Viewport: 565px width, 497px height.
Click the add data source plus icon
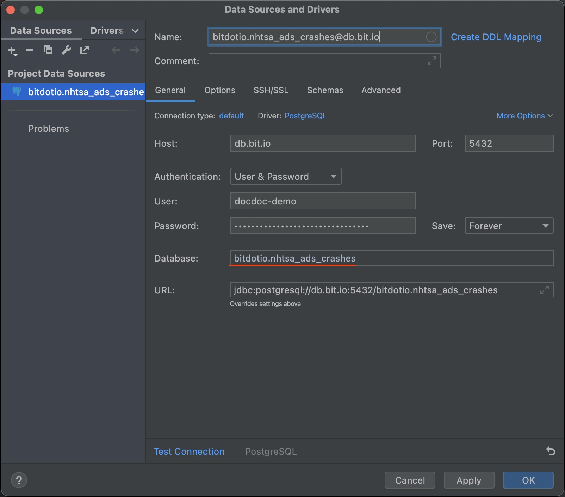tap(12, 50)
